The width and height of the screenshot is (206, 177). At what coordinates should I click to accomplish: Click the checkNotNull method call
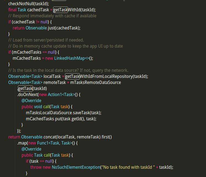21,4
